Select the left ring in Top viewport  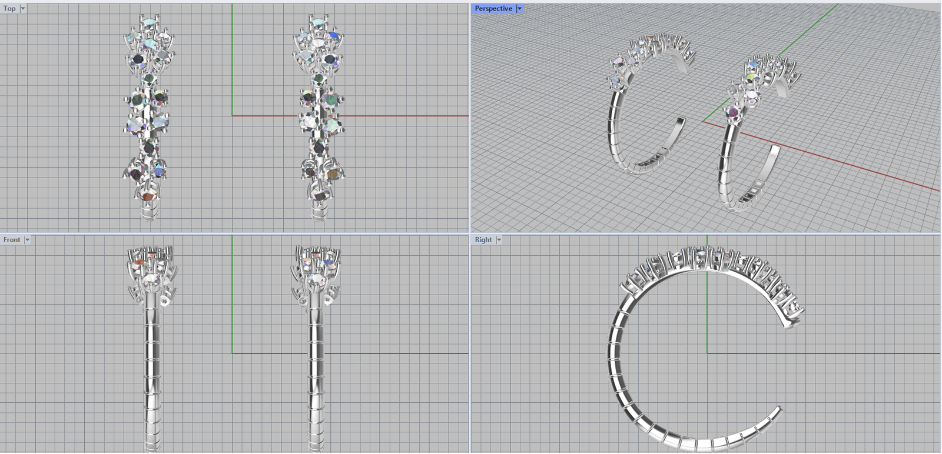[x=148, y=118]
